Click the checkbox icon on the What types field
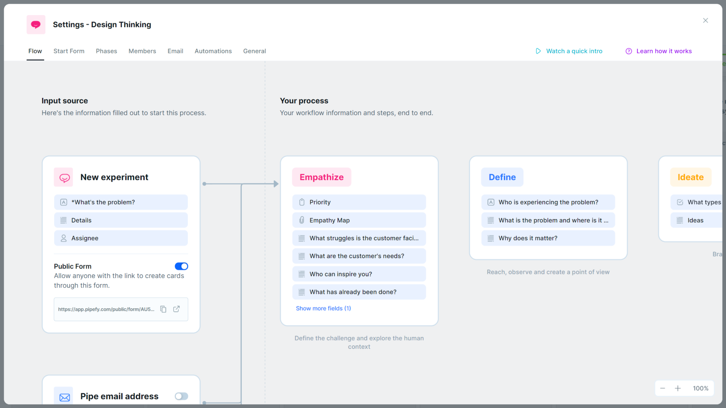 pyautogui.click(x=680, y=202)
